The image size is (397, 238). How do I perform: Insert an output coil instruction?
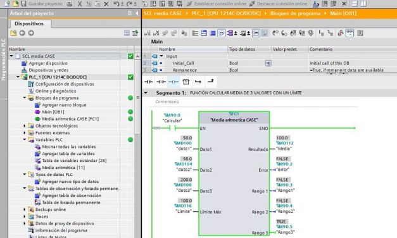(x=173, y=82)
